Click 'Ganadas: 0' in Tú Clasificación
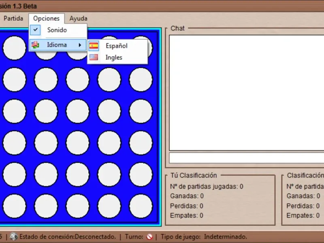Screen dimensions: 324x243 point(187,196)
